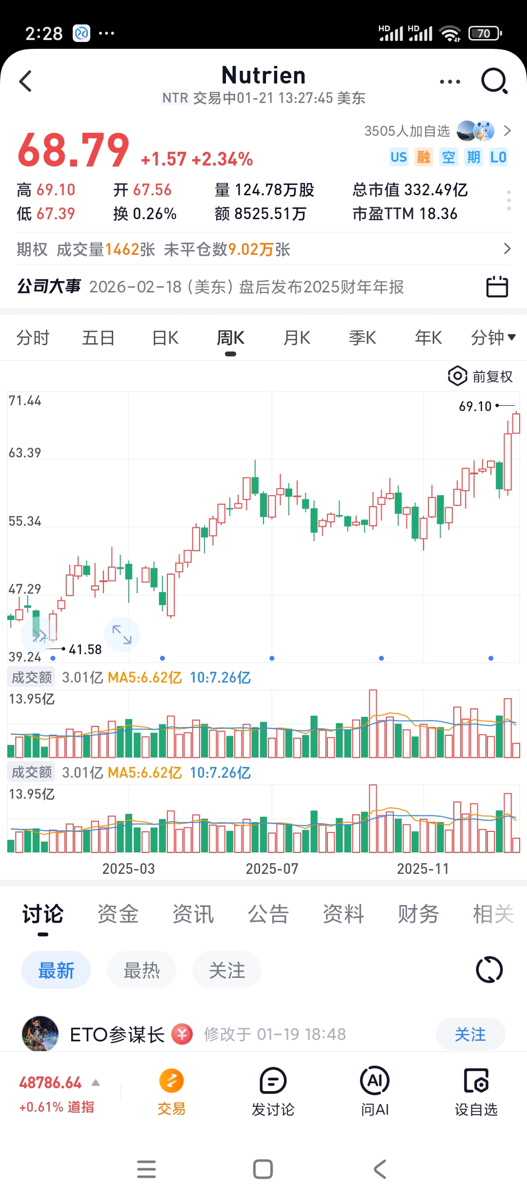Tap the tallest volume bar in first panel
The width and height of the screenshot is (527, 1201).
pos(373,724)
